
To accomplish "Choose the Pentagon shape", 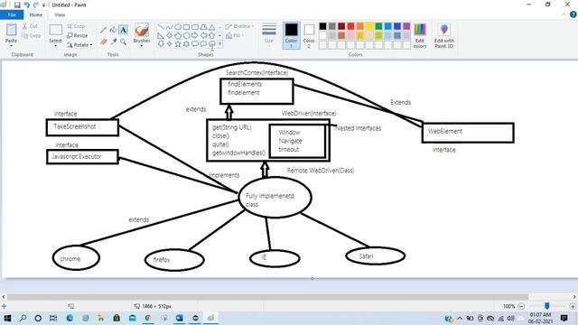I will [x=178, y=36].
